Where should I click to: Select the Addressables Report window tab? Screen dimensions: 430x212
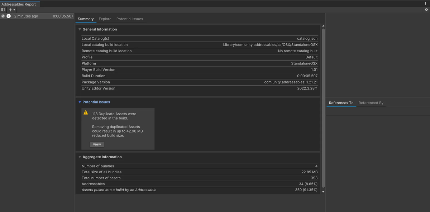[19, 4]
